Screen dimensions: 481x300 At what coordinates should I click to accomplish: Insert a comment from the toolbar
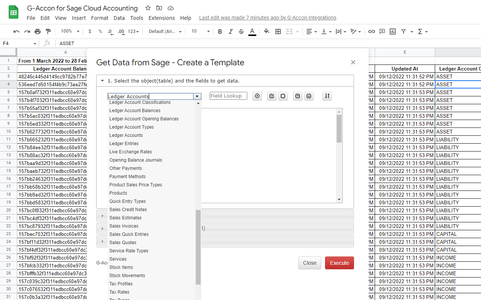pos(382,31)
